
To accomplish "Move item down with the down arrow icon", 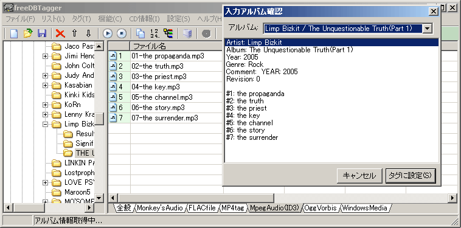I will click(x=88, y=33).
